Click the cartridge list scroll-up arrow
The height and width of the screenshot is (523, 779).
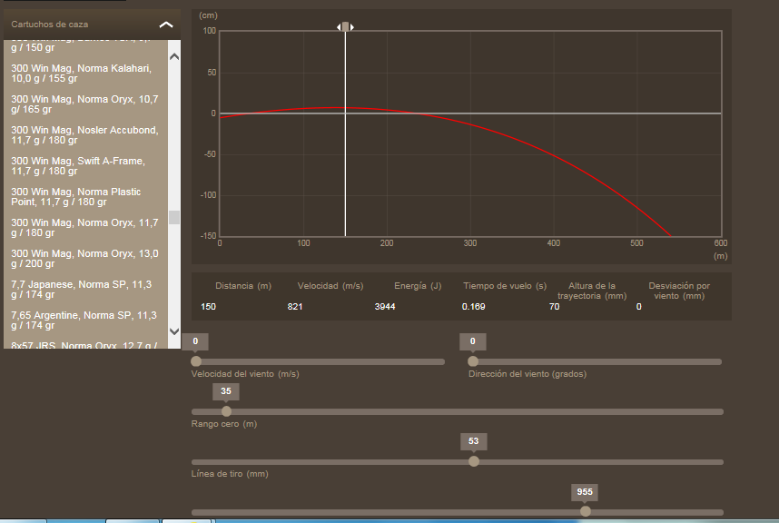point(174,56)
